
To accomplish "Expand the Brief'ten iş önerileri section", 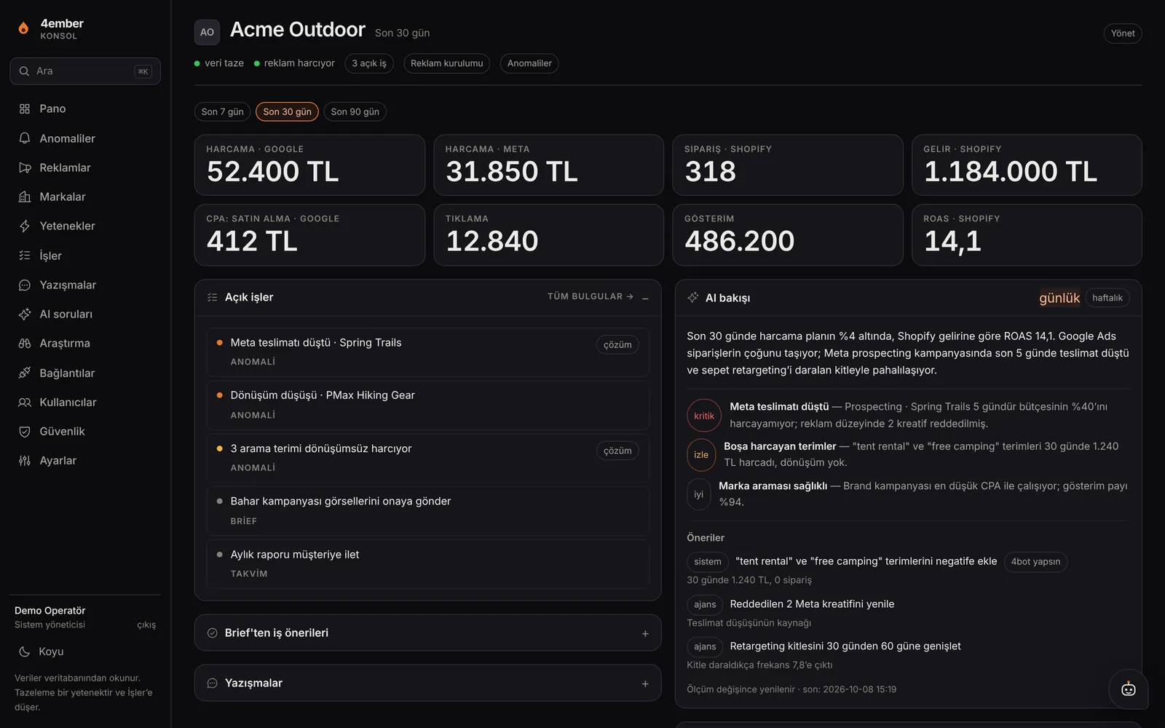I will pos(645,633).
